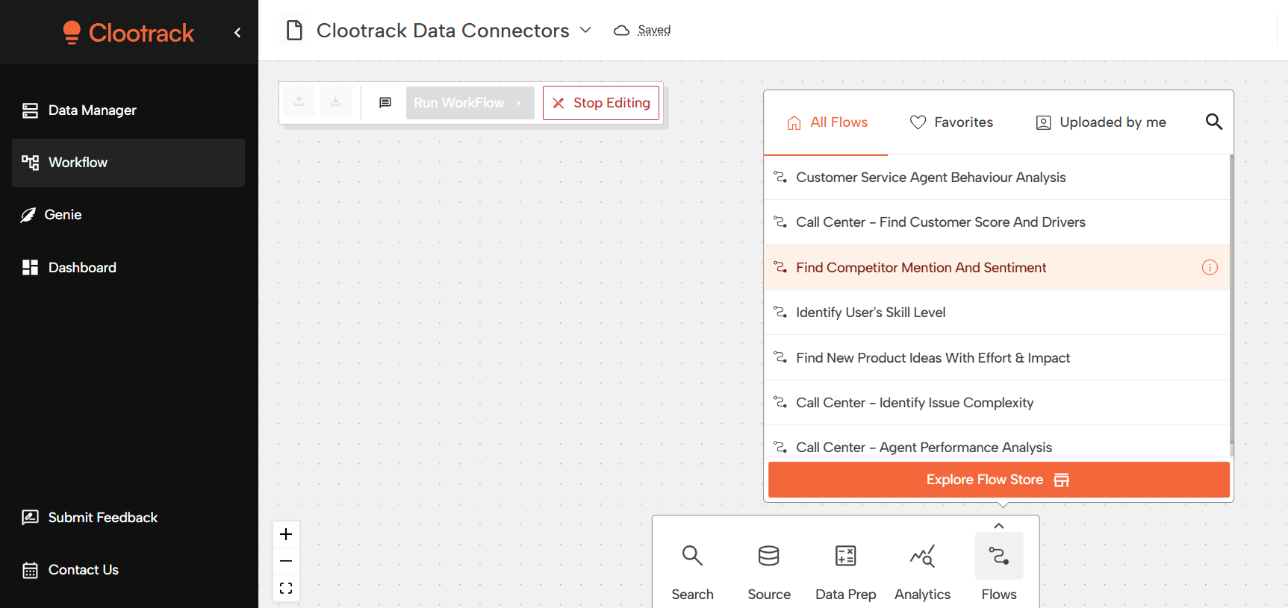Screen dimensions: 1288x608
Task: Click the Analytics icon in the node palette
Action: pos(922,556)
